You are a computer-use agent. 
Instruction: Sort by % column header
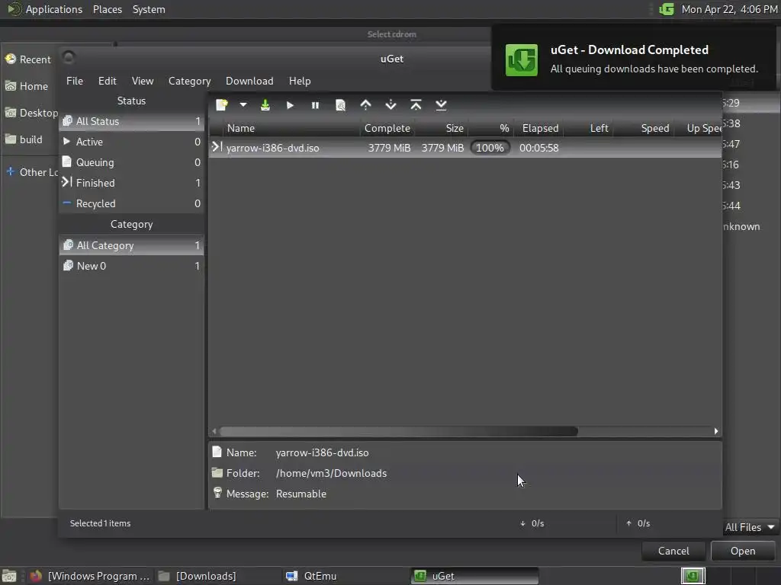[490, 128]
